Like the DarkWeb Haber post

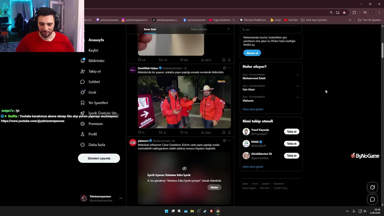coord(184,132)
